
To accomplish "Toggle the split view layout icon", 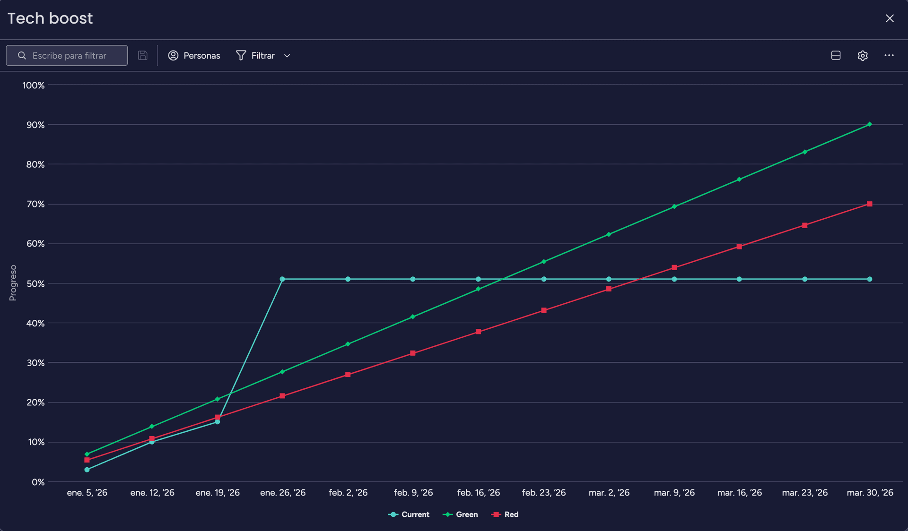I will click(x=836, y=55).
